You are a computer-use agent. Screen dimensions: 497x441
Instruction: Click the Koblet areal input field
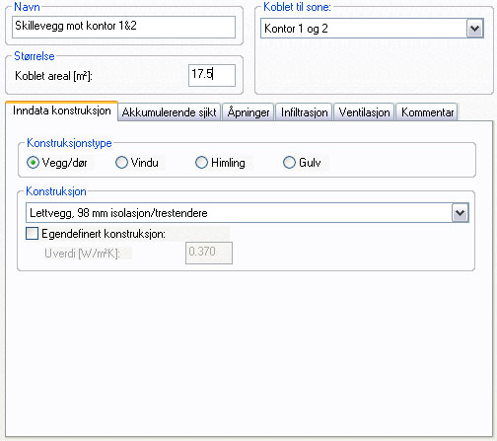(x=212, y=75)
